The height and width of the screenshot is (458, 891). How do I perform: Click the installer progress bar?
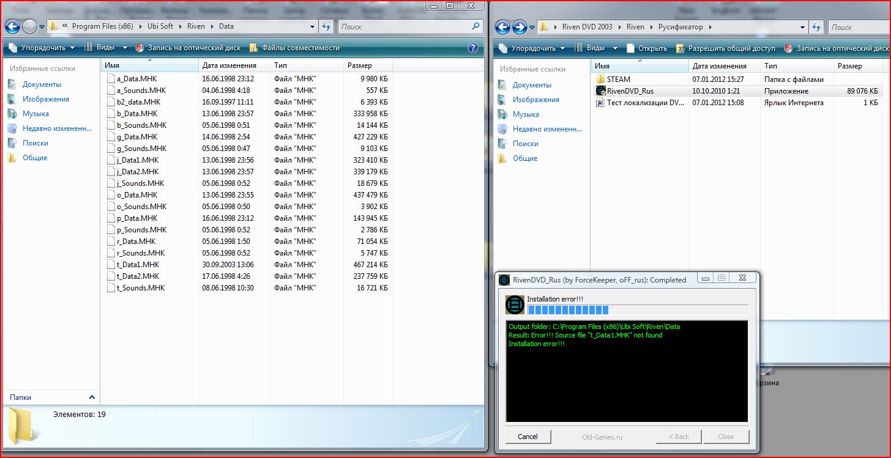[x=637, y=310]
